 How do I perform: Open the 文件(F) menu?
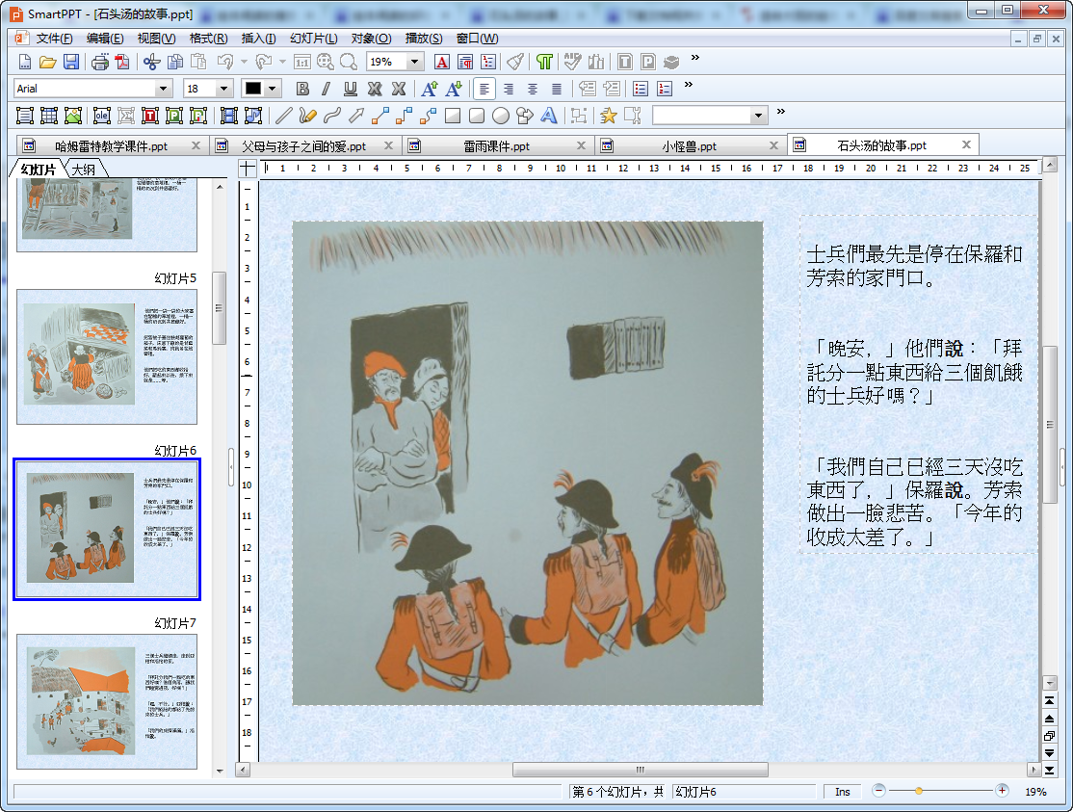pyautogui.click(x=54, y=39)
